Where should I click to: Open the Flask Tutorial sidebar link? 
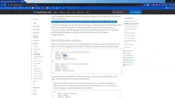tap(37, 71)
